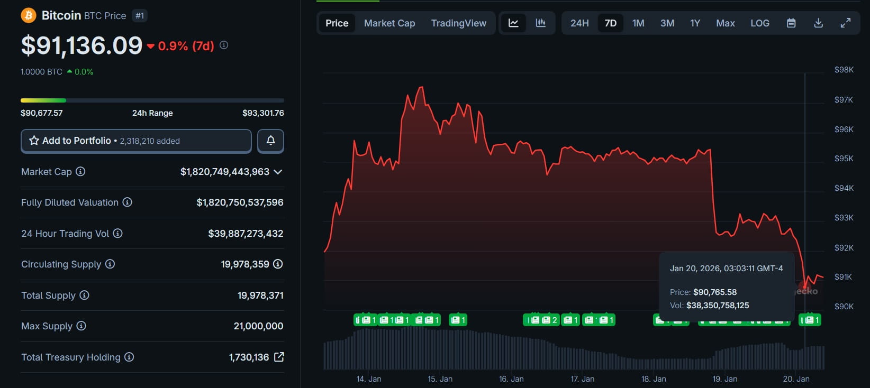Click info icon next to Market Cap
The image size is (870, 388).
click(80, 171)
